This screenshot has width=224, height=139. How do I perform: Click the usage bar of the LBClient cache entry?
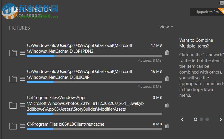tap(94, 129)
